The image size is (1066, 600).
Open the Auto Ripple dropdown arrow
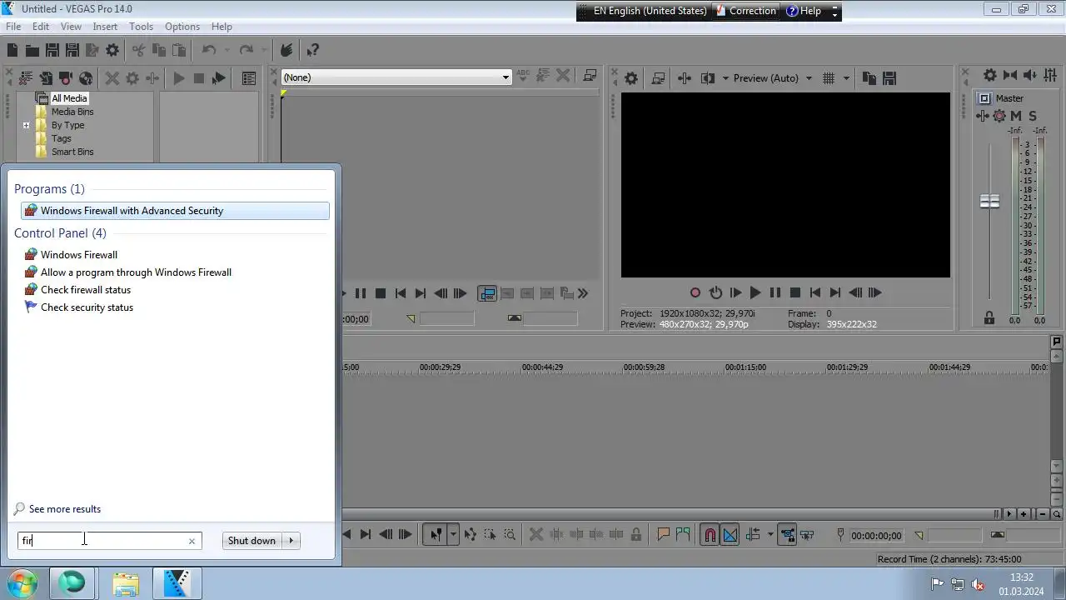[x=770, y=535]
